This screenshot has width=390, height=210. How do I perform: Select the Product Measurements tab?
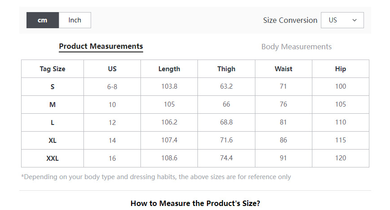[x=101, y=46]
